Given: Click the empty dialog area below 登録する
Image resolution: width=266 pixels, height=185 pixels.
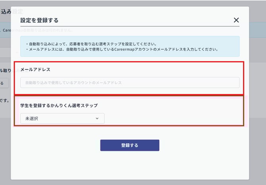Looking at the screenshot, I should pos(130,165).
